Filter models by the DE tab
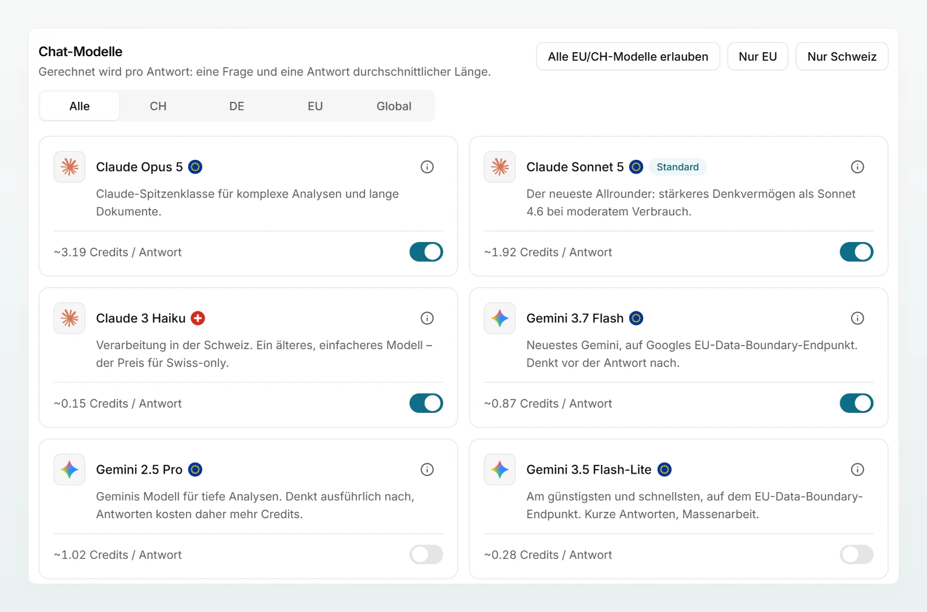The width and height of the screenshot is (927, 612). pyautogui.click(x=236, y=106)
